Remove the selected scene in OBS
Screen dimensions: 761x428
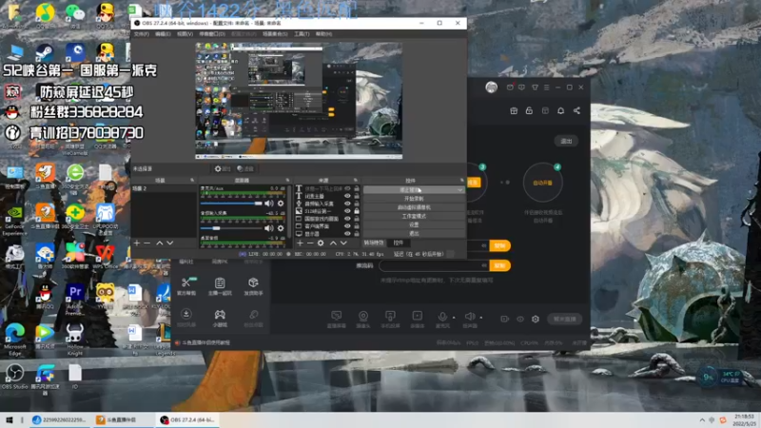click(147, 243)
